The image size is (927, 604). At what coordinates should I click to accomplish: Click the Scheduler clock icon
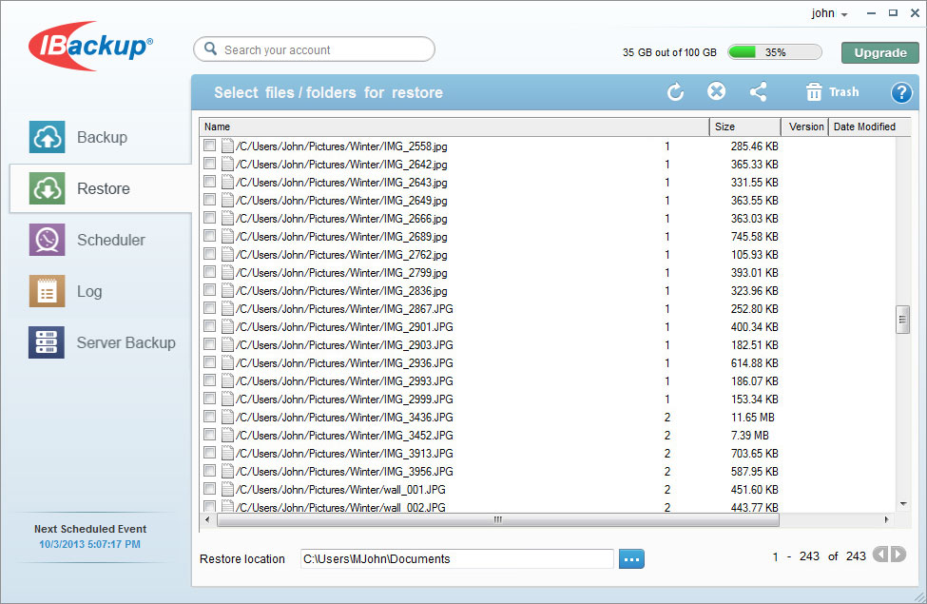coord(47,240)
